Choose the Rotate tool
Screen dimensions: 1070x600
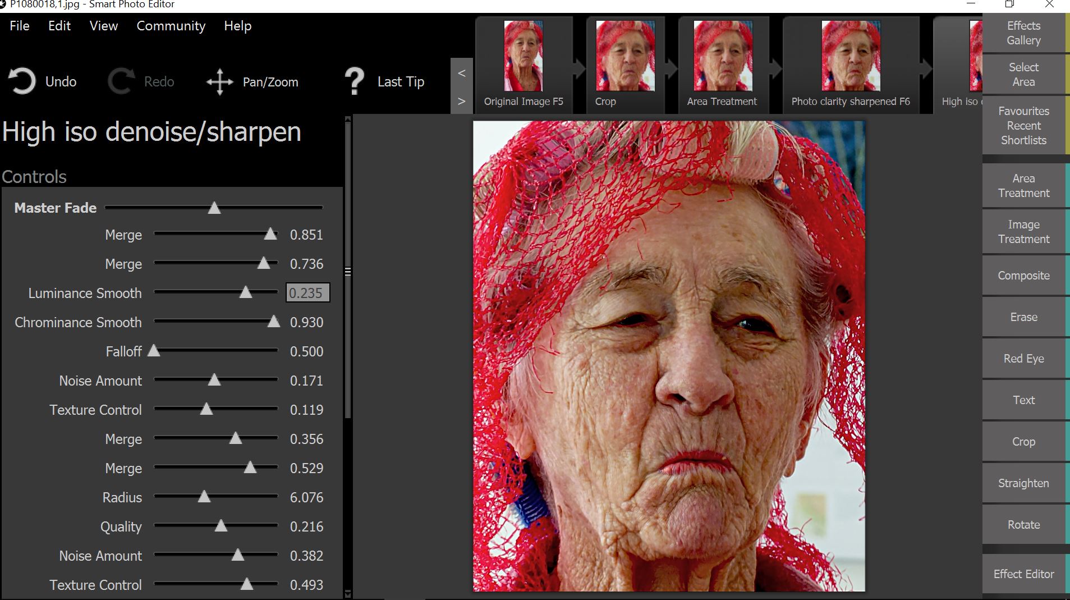pyautogui.click(x=1024, y=525)
